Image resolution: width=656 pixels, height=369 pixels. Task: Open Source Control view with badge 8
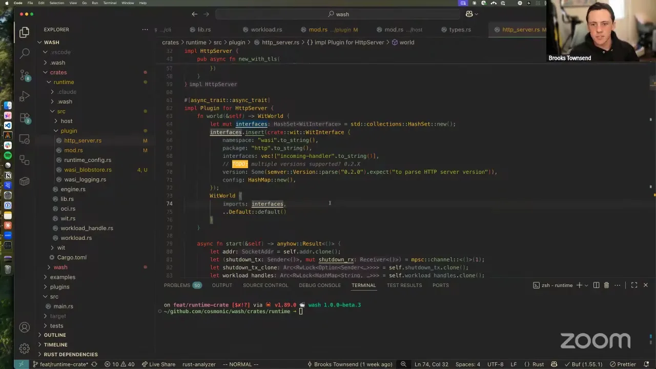[24, 75]
